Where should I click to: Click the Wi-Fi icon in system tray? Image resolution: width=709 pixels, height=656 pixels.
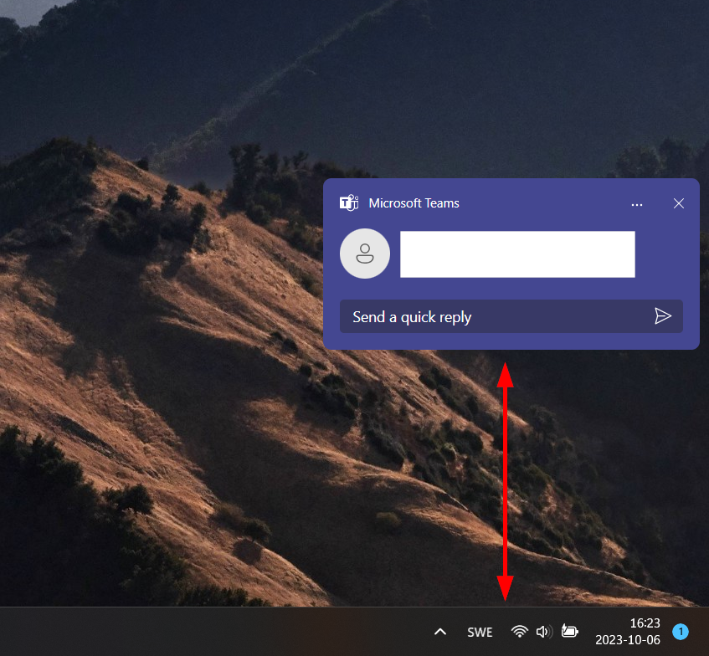click(519, 632)
